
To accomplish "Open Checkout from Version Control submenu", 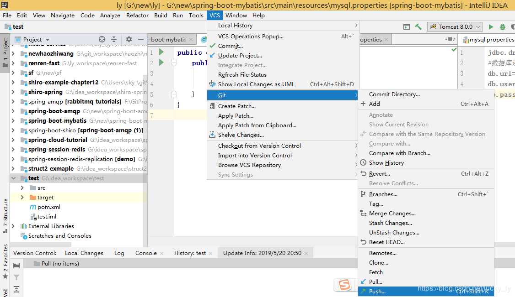I will (283, 146).
